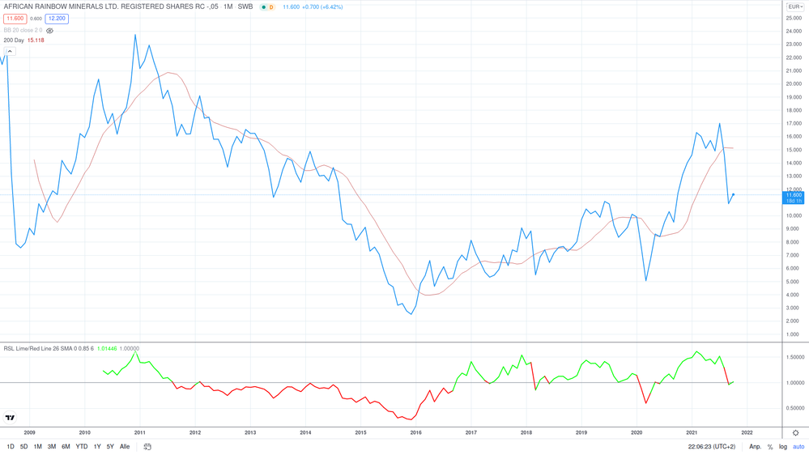Click the TradingView logo icon
Screen dimensions: 809x455
(10, 418)
